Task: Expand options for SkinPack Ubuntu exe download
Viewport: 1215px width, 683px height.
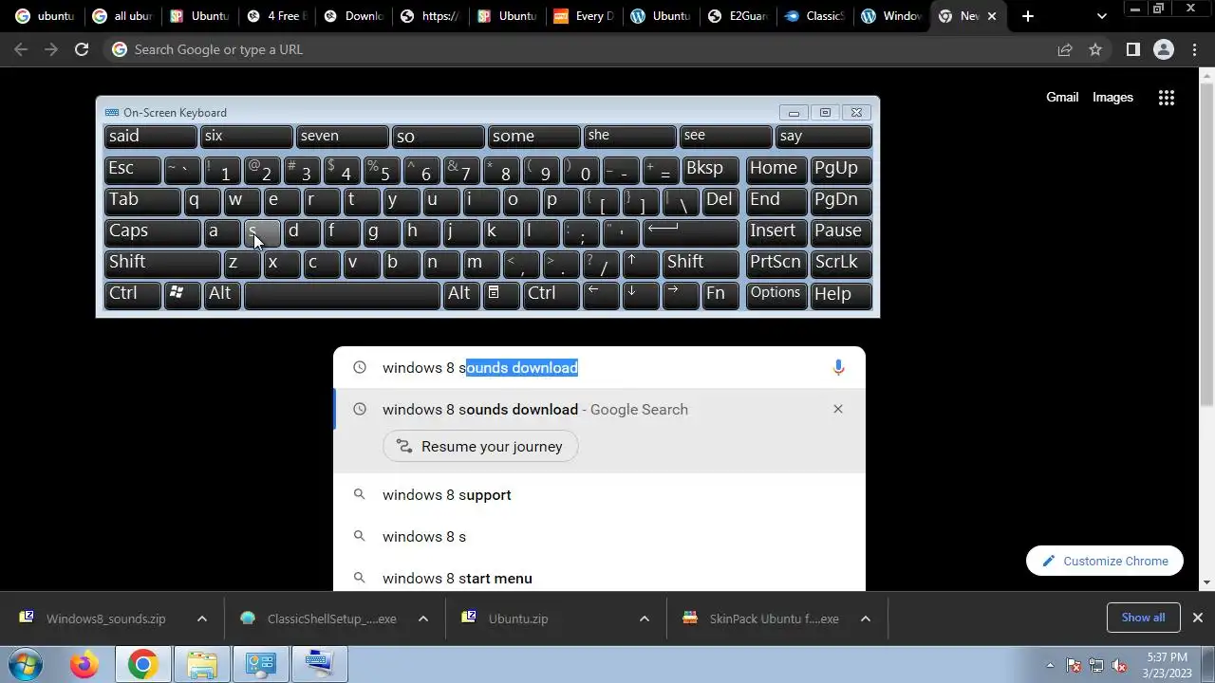Action: (x=866, y=618)
